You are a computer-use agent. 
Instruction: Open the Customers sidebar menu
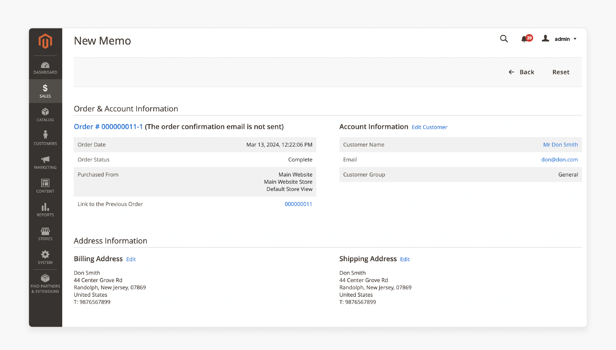click(45, 138)
